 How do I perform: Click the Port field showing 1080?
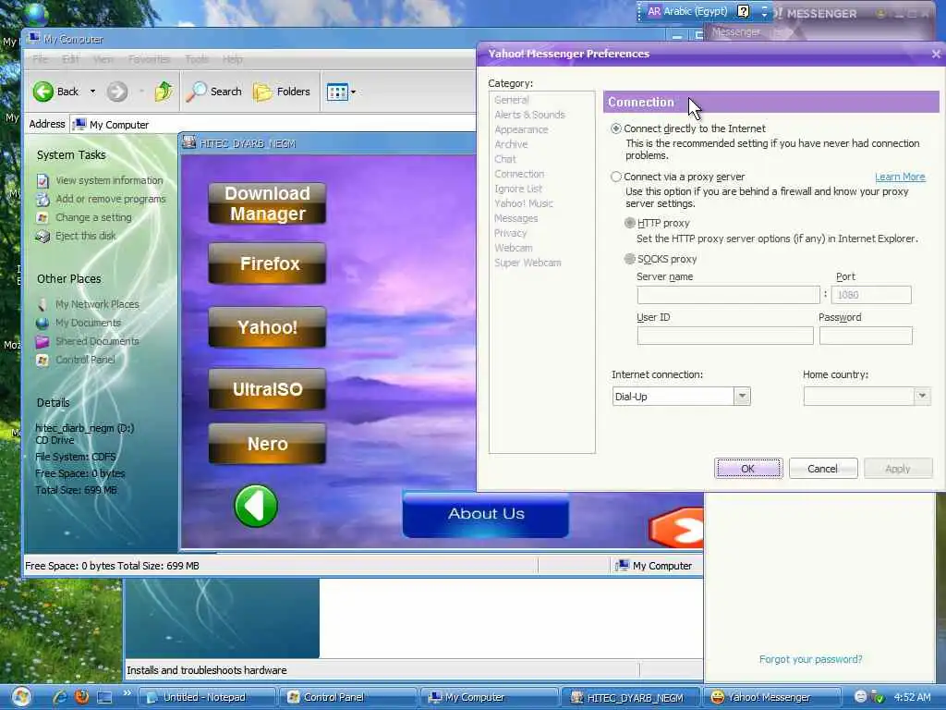(871, 295)
